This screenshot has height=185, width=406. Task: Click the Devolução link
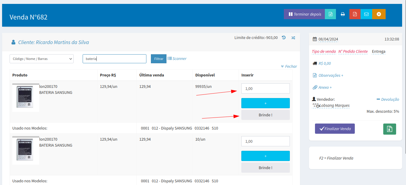pyautogui.click(x=388, y=99)
